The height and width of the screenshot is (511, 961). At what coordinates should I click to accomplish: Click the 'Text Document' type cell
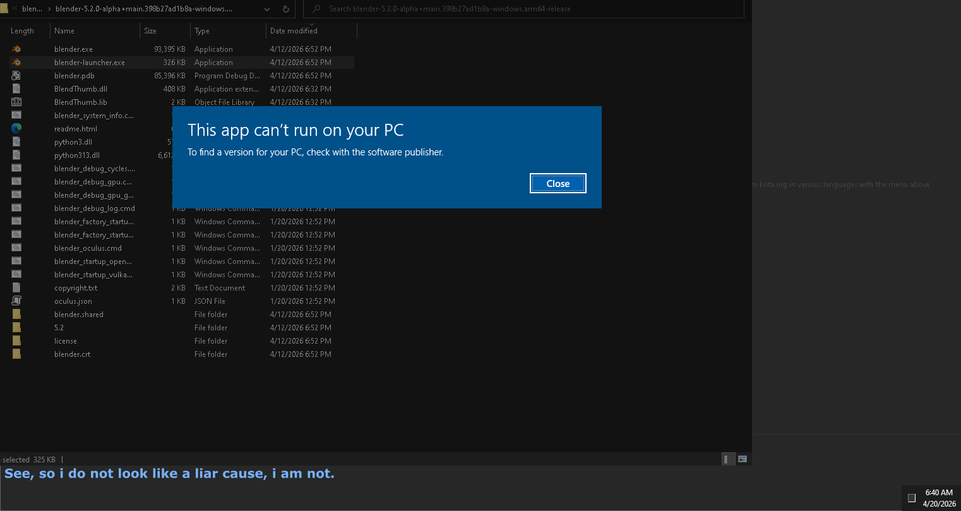(x=220, y=287)
